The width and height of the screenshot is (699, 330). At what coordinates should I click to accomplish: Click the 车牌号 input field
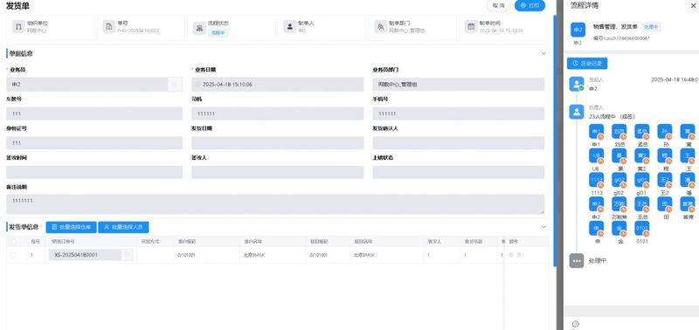point(94,113)
